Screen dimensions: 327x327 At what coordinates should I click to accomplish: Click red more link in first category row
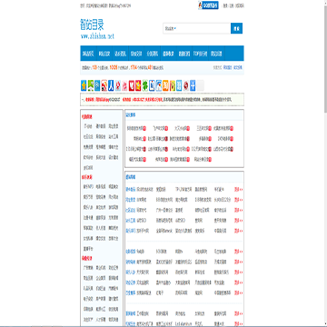tap(239, 190)
